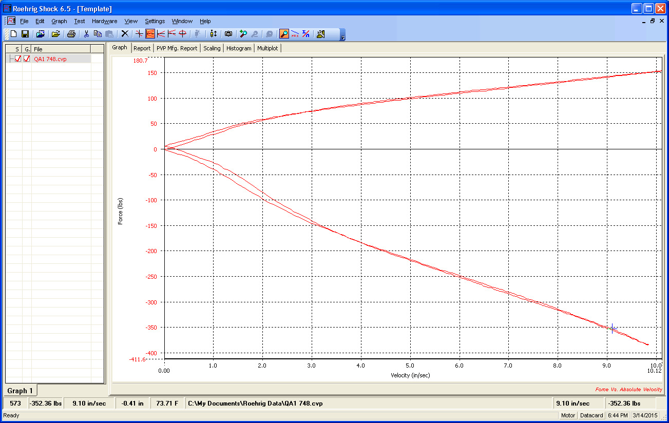Image resolution: width=669 pixels, height=423 pixels.
Task: Click the Paste clipboard icon
Action: (109, 34)
